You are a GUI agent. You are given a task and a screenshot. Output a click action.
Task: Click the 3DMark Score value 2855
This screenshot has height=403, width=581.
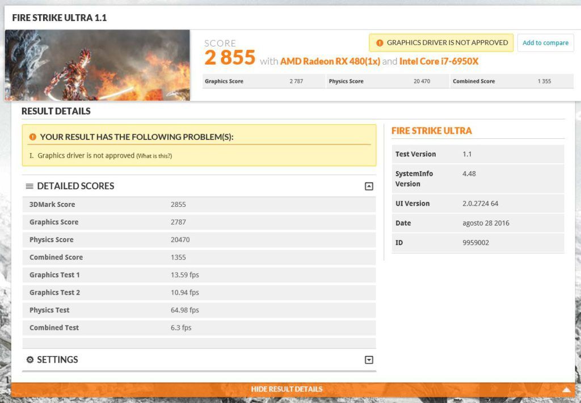178,205
